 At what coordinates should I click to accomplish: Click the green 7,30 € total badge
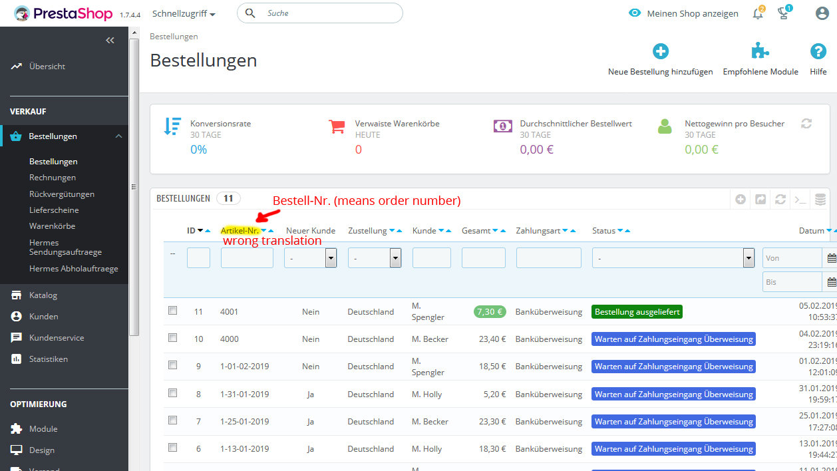(x=490, y=311)
